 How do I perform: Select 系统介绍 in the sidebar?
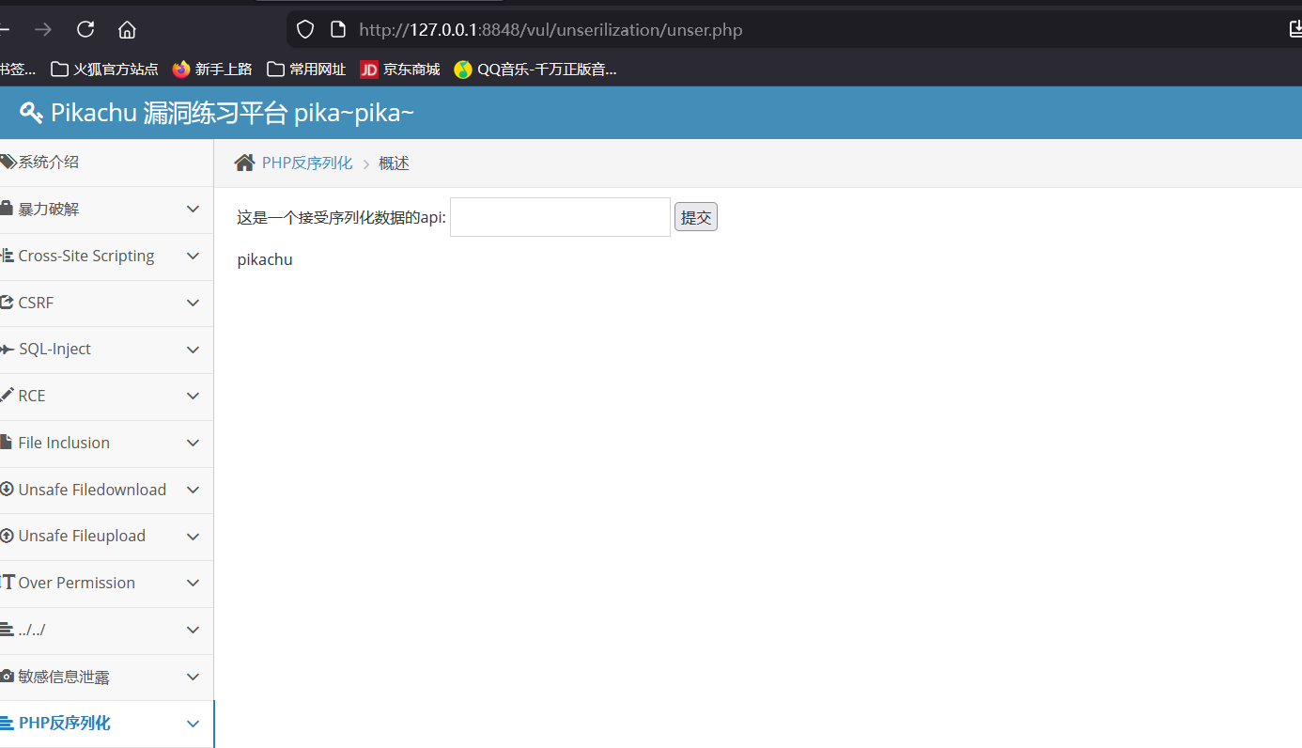(49, 163)
